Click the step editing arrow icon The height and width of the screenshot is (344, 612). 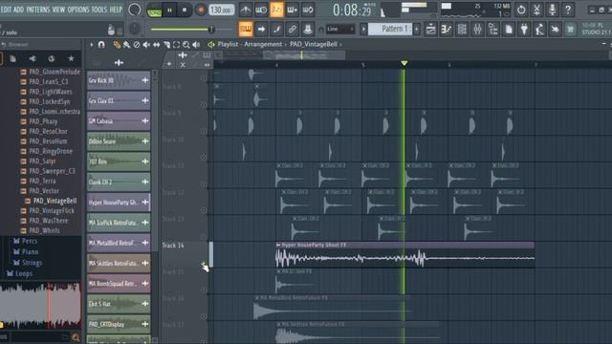(261, 29)
